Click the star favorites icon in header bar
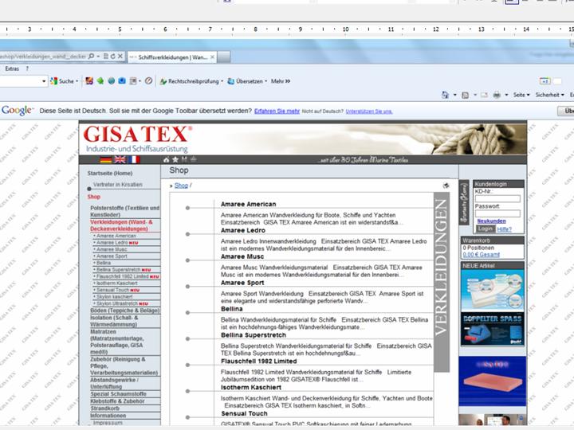The width and height of the screenshot is (574, 430). coord(174,159)
